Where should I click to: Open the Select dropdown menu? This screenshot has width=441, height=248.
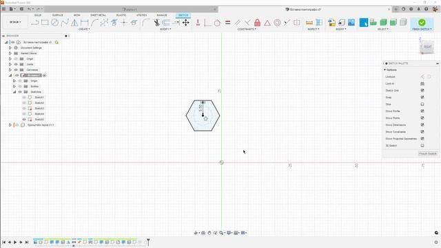coord(383,29)
